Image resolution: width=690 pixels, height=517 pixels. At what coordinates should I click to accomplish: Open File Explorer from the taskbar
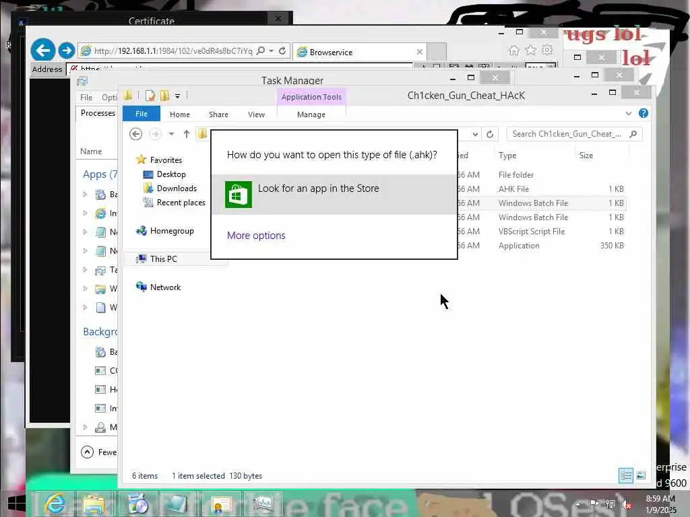tap(94, 504)
